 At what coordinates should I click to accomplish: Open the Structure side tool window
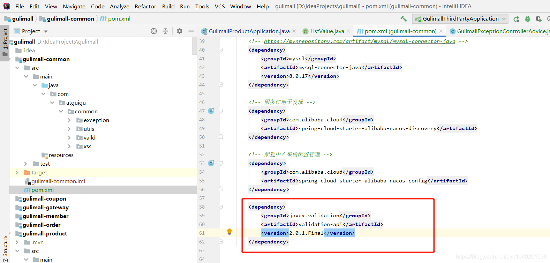5,248
